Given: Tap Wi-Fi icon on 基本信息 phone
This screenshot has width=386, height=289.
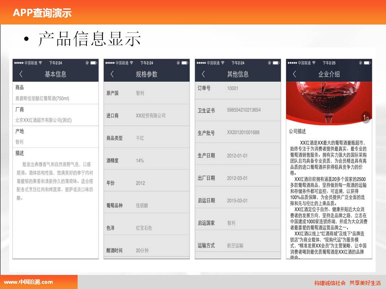Looking at the screenshot, I should point(40,63).
